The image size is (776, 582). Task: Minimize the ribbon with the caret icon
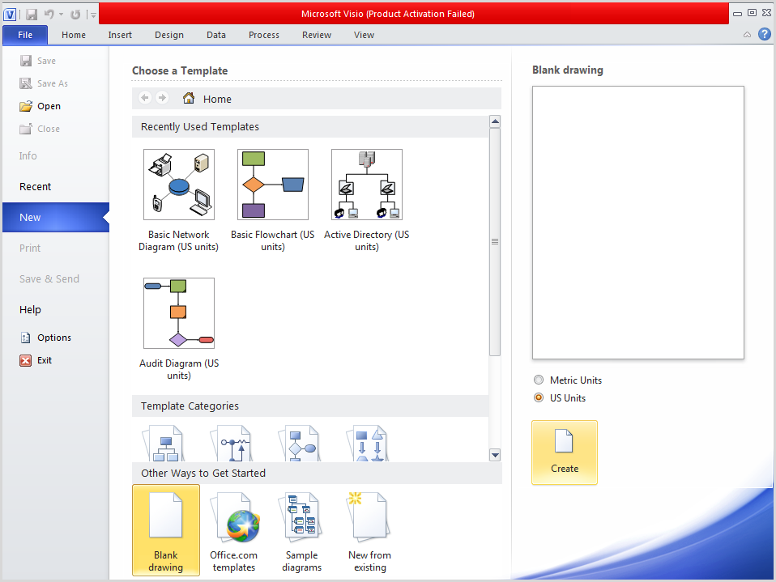coord(748,35)
